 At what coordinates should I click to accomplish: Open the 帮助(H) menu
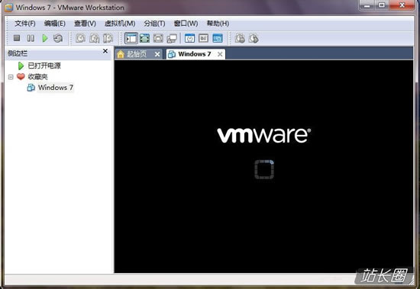(218, 24)
